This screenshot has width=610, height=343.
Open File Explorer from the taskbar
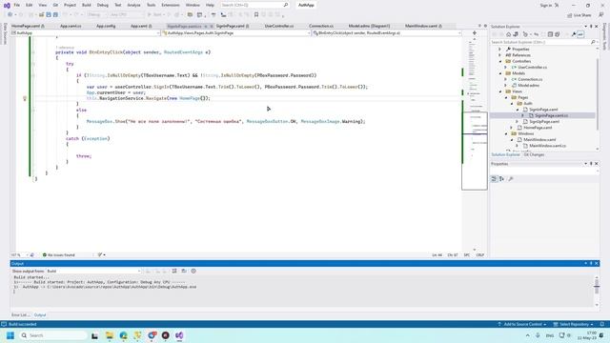[x=110, y=335]
